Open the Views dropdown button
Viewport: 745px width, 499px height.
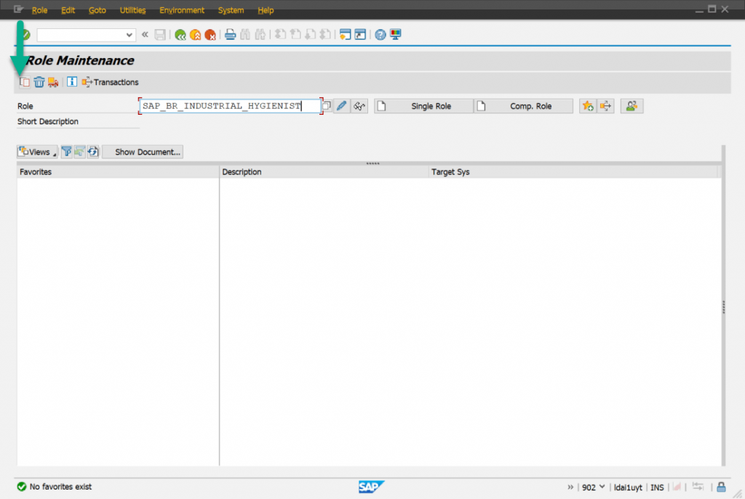tap(37, 152)
